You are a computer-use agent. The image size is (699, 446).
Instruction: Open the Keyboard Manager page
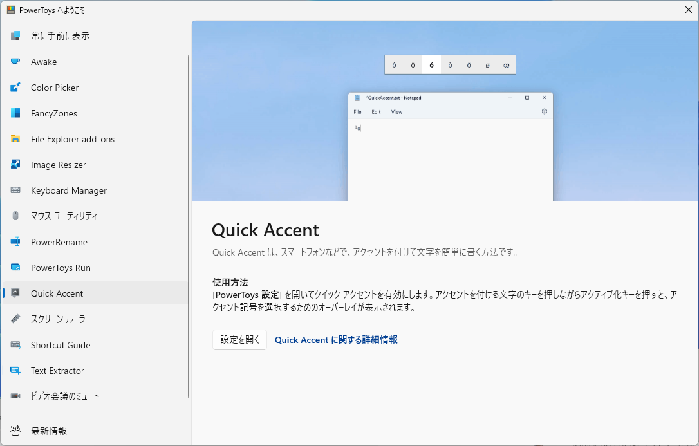coord(95,190)
